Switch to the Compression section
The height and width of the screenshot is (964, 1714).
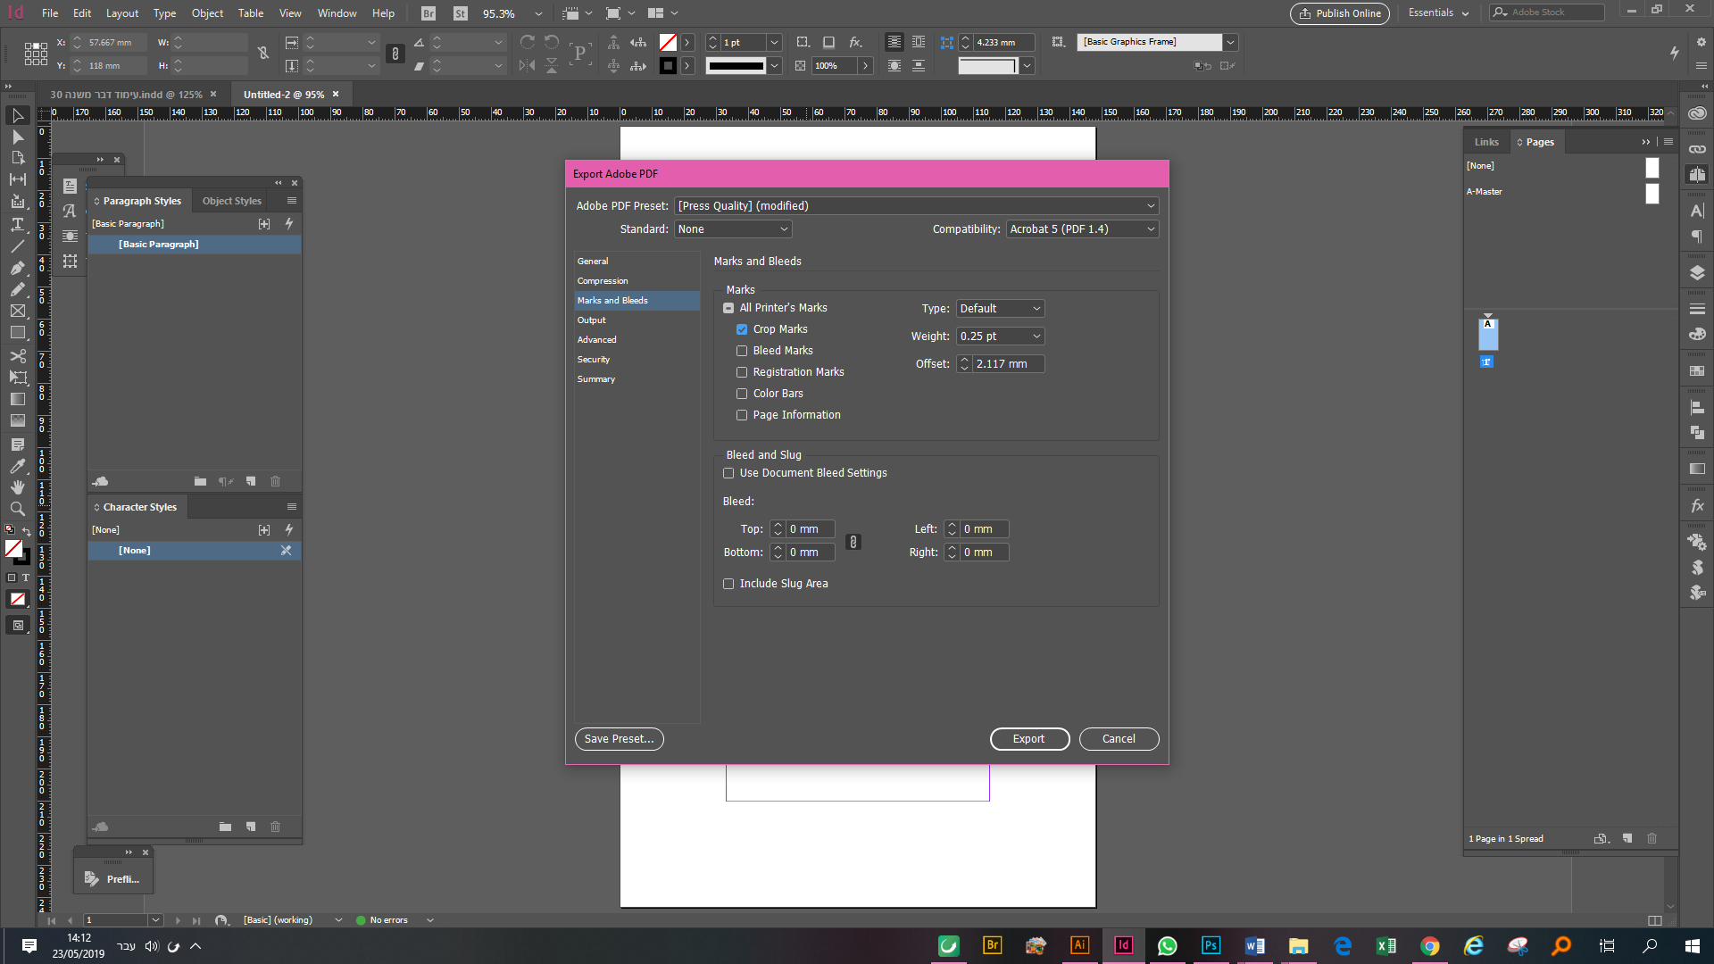point(603,281)
